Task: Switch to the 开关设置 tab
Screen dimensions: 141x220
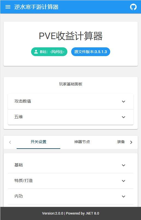Action: [38, 142]
